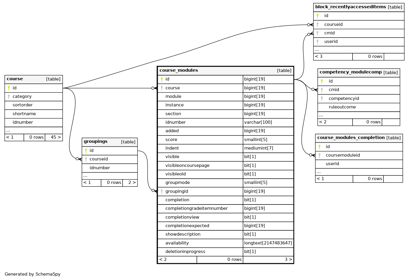
Task: Click the yellow key icon in groupings table
Action: (x=86, y=150)
